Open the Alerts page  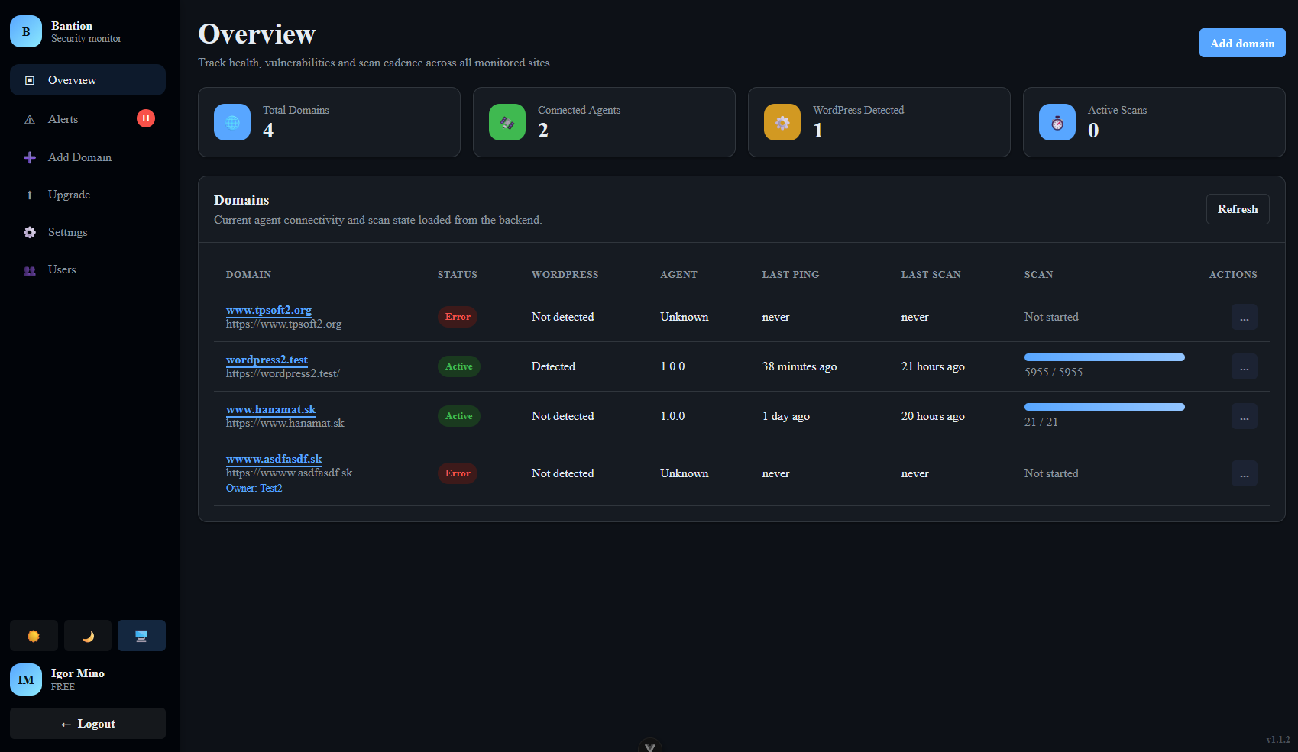pos(88,119)
